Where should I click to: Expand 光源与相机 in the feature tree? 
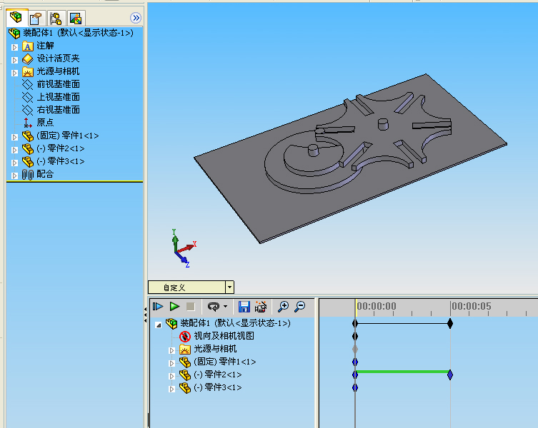(14, 73)
